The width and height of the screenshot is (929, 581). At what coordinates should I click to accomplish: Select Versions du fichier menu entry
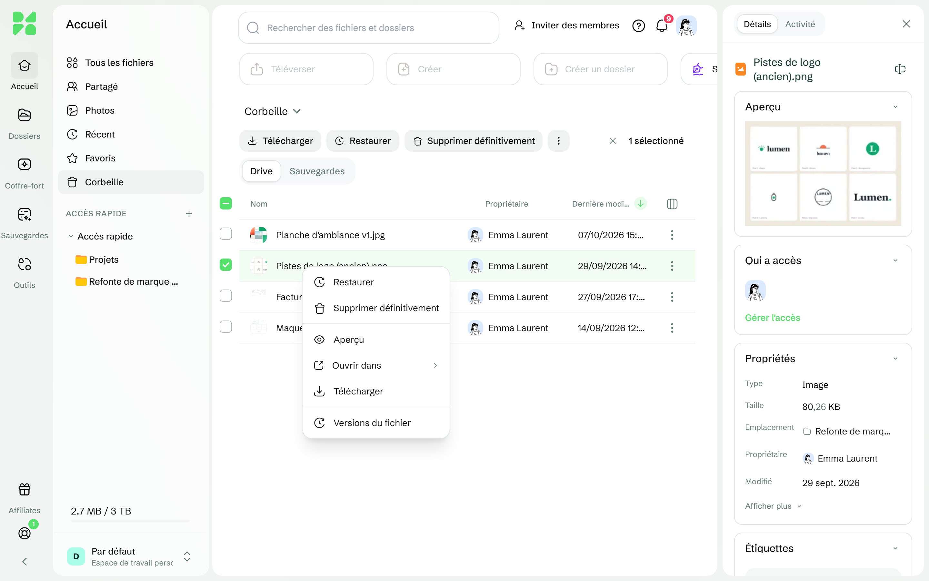click(376, 423)
